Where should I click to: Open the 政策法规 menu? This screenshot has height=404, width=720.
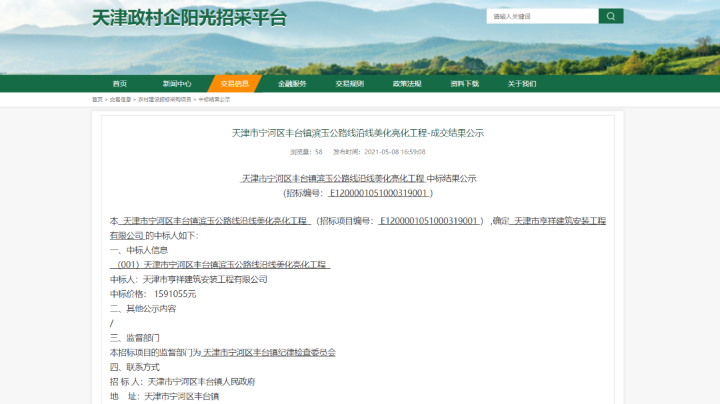(404, 84)
